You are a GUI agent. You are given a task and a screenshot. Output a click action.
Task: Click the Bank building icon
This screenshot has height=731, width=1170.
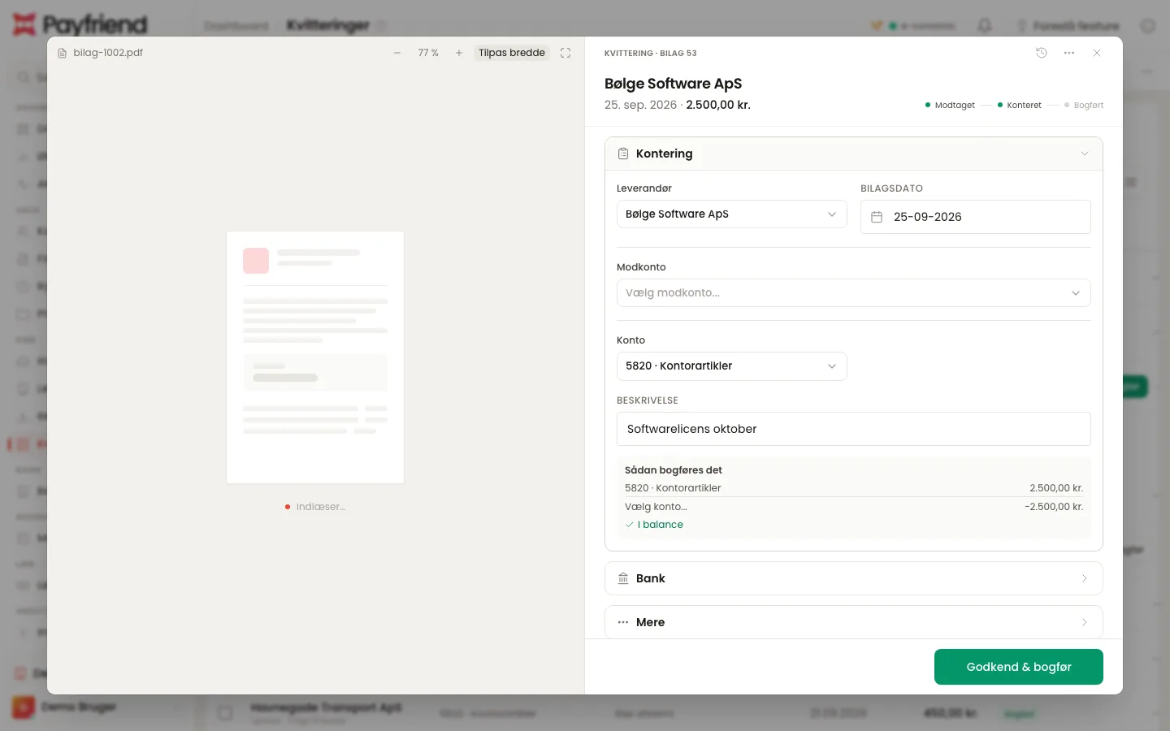click(x=623, y=578)
